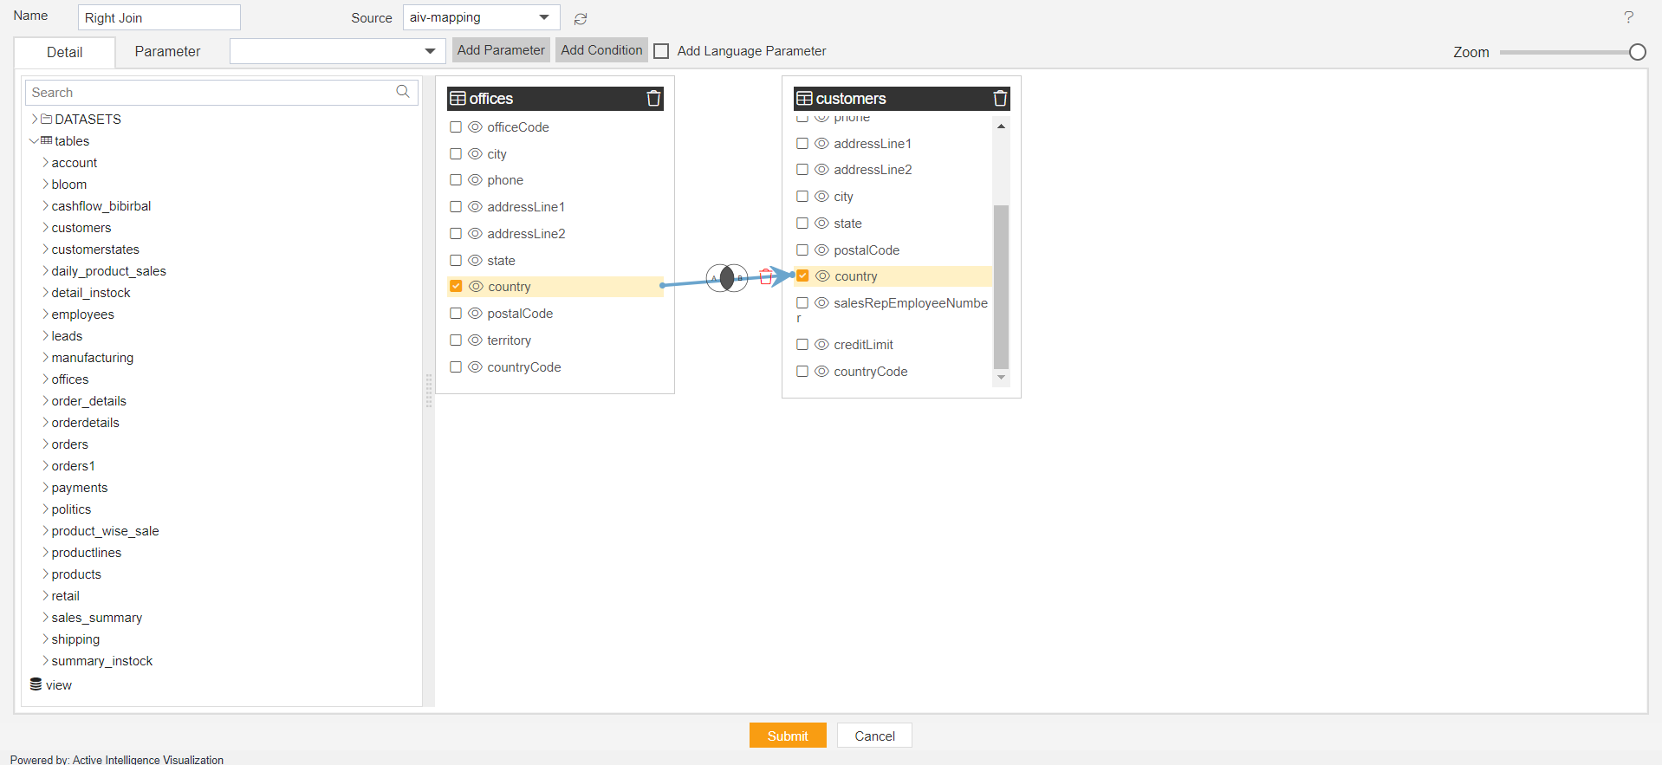Switch to the Detail tab
The width and height of the screenshot is (1662, 765).
pos(65,52)
